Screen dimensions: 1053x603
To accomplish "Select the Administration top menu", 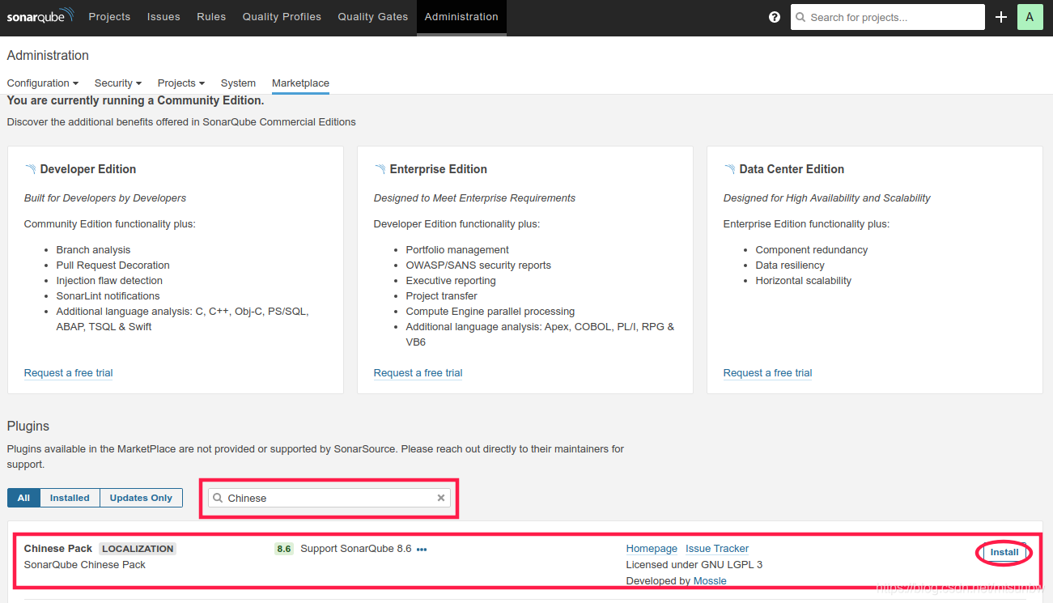I will tap(461, 17).
